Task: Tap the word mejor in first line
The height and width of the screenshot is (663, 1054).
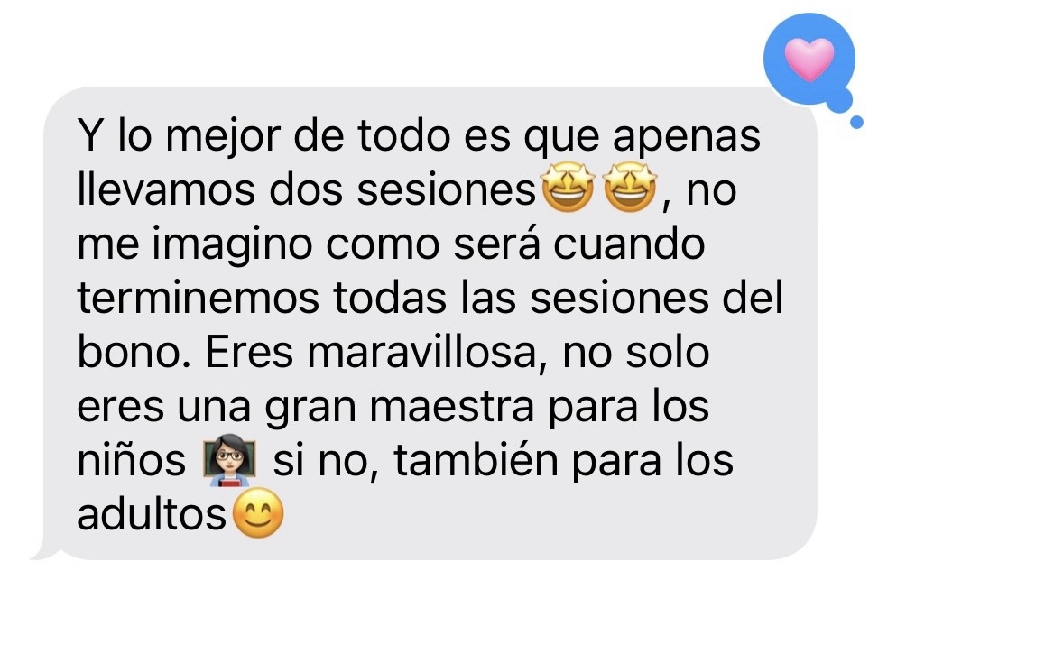Action: [223, 136]
